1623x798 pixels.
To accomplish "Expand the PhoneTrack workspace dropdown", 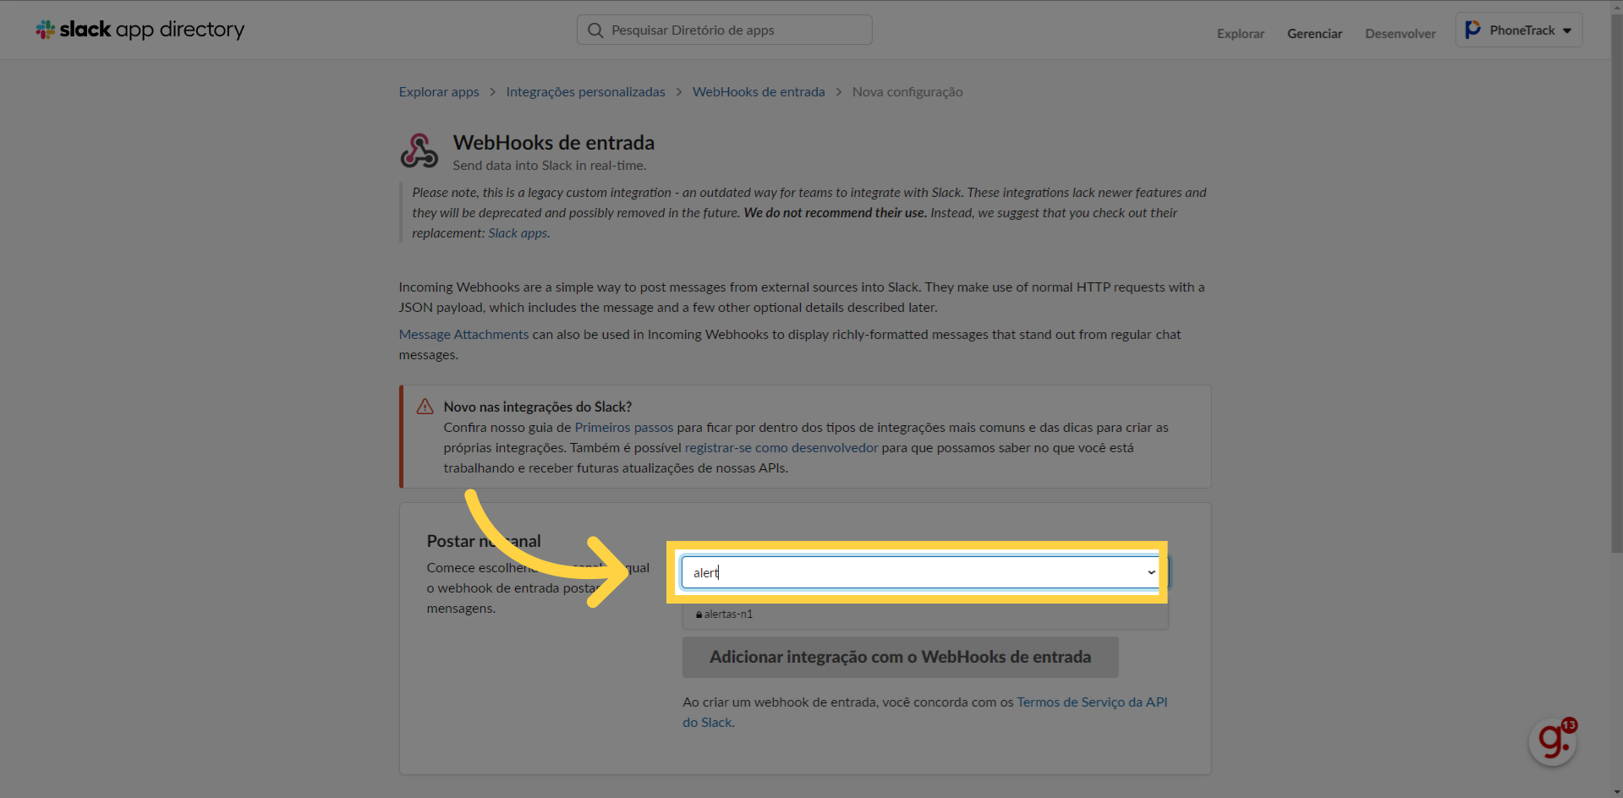I will (1519, 30).
